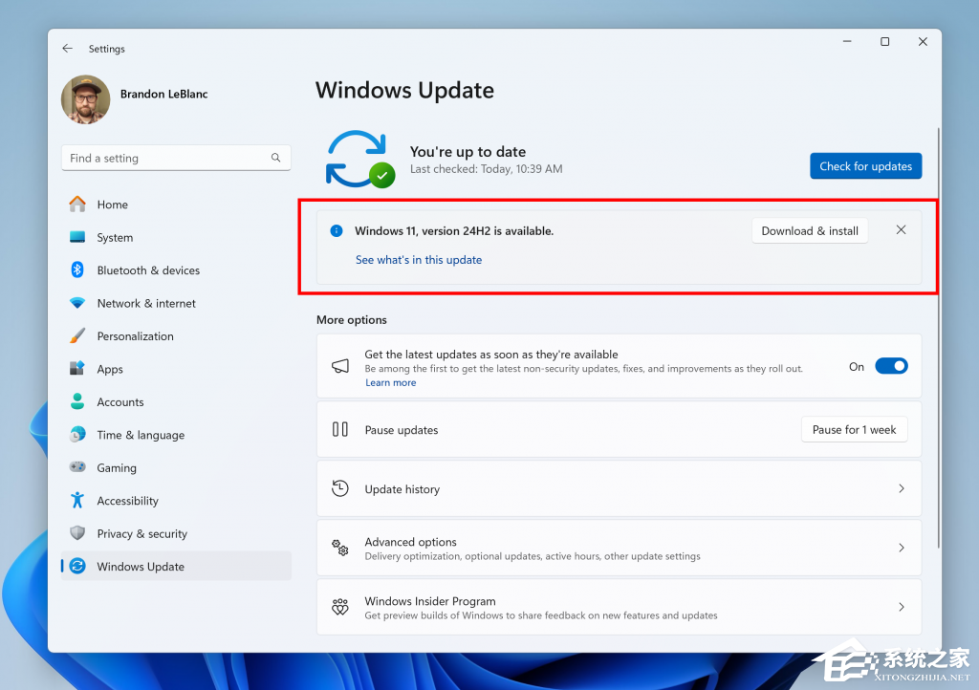The width and height of the screenshot is (979, 690).
Task: Click the blue info icon beside 24H2 message
Action: pos(336,231)
